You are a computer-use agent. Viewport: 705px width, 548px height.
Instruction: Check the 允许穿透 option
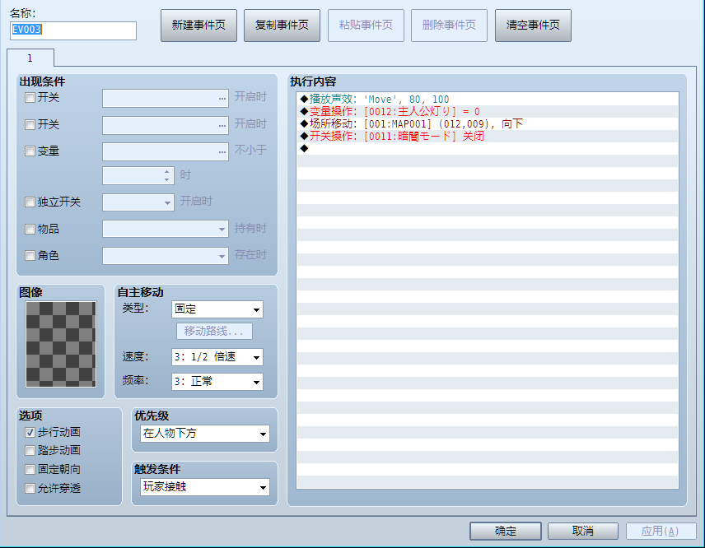click(30, 488)
